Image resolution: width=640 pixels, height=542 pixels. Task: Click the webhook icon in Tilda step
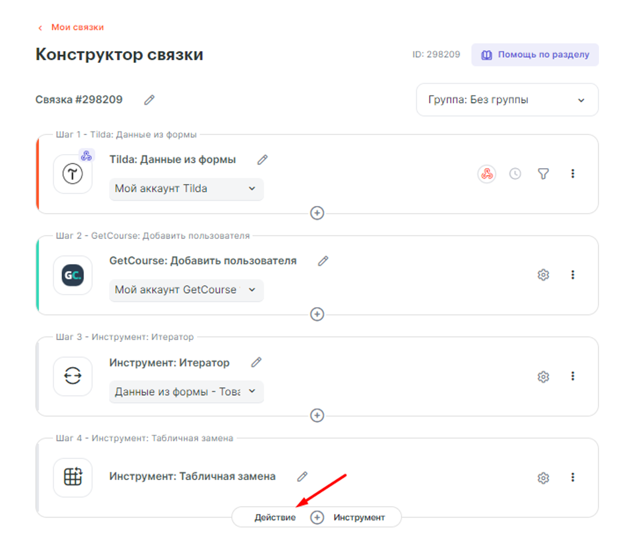coord(487,174)
